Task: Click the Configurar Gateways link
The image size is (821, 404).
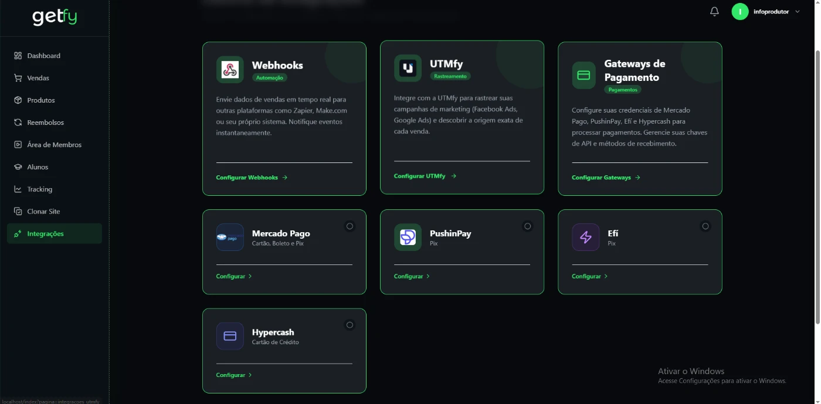Action: coord(606,178)
